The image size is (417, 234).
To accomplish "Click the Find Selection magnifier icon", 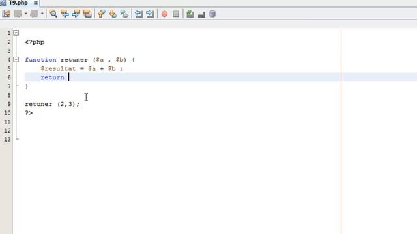I will tap(53, 14).
